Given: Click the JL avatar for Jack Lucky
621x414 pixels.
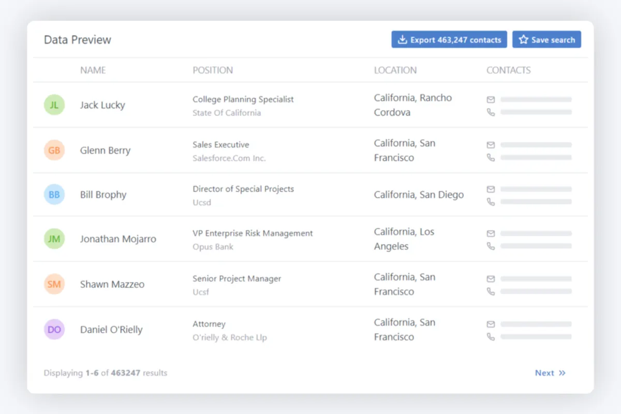Looking at the screenshot, I should point(54,105).
